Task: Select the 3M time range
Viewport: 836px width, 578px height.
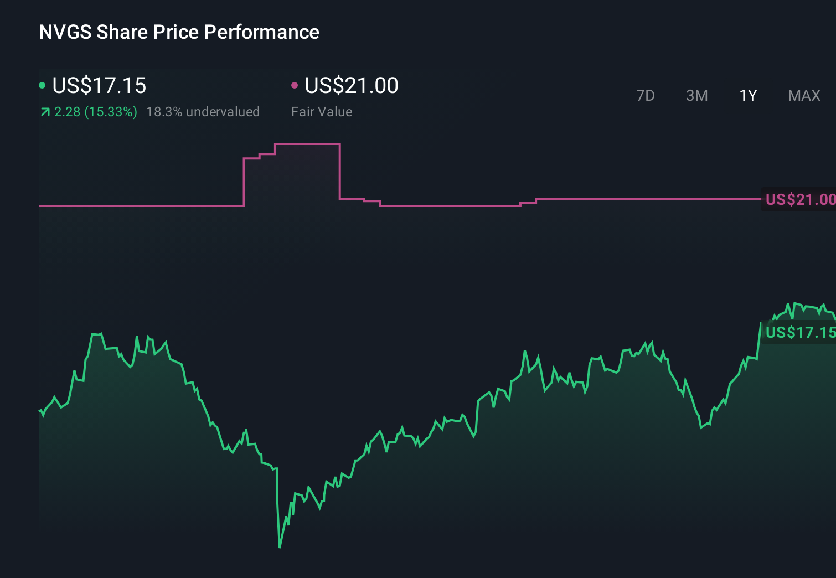Action: (x=696, y=95)
